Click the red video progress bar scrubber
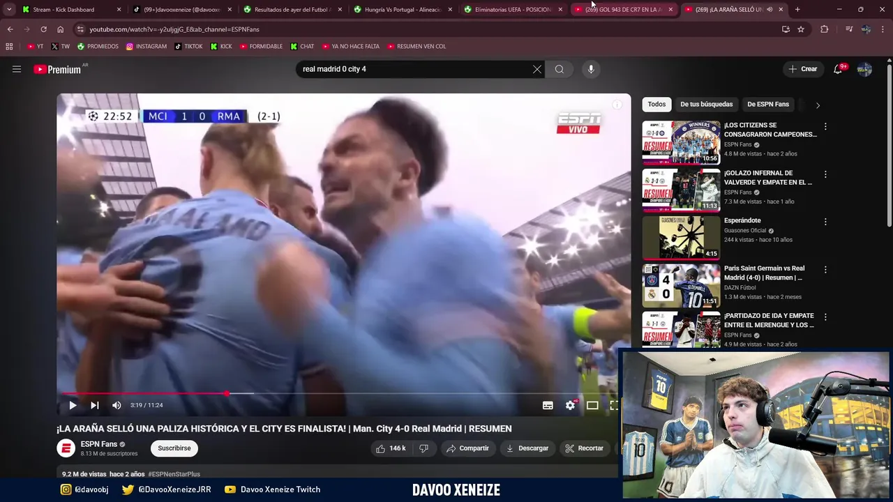The image size is (893, 502). (227, 393)
